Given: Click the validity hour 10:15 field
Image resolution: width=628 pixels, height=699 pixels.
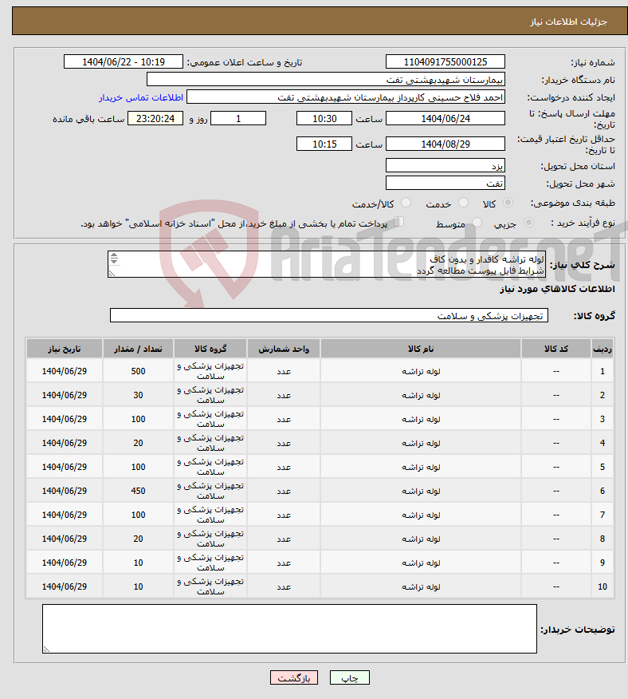Looking at the screenshot, I should (x=324, y=144).
